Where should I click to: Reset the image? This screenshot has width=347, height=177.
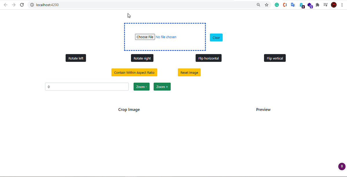189,72
